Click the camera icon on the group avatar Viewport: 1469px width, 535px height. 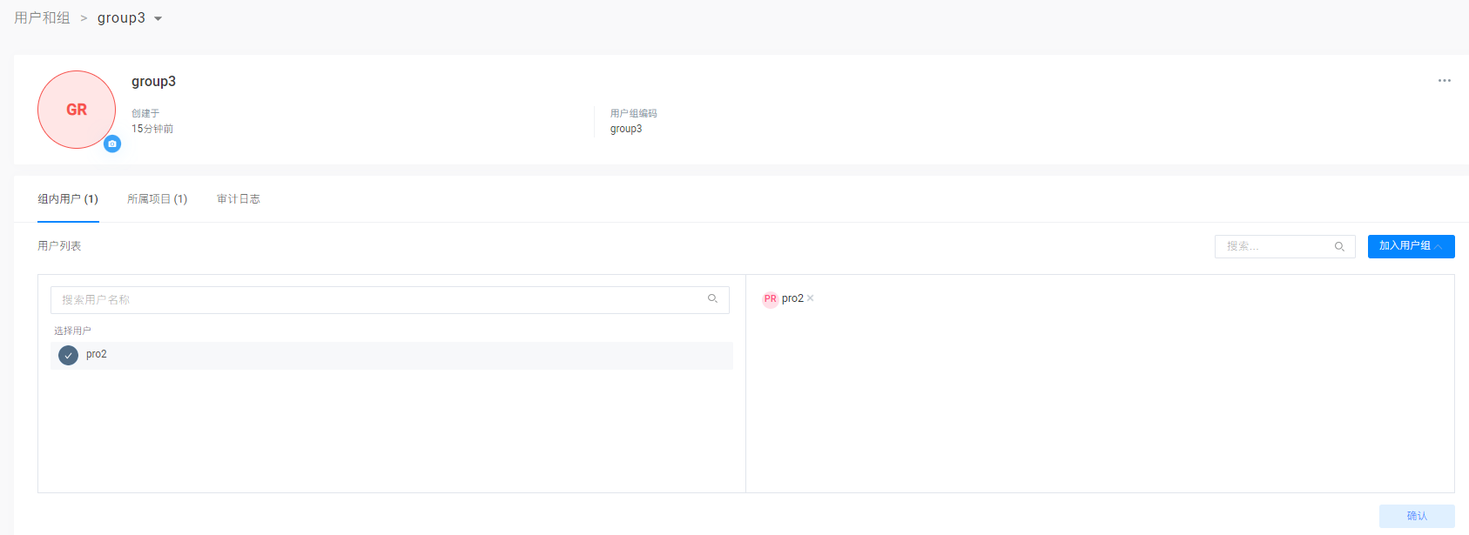tap(112, 144)
